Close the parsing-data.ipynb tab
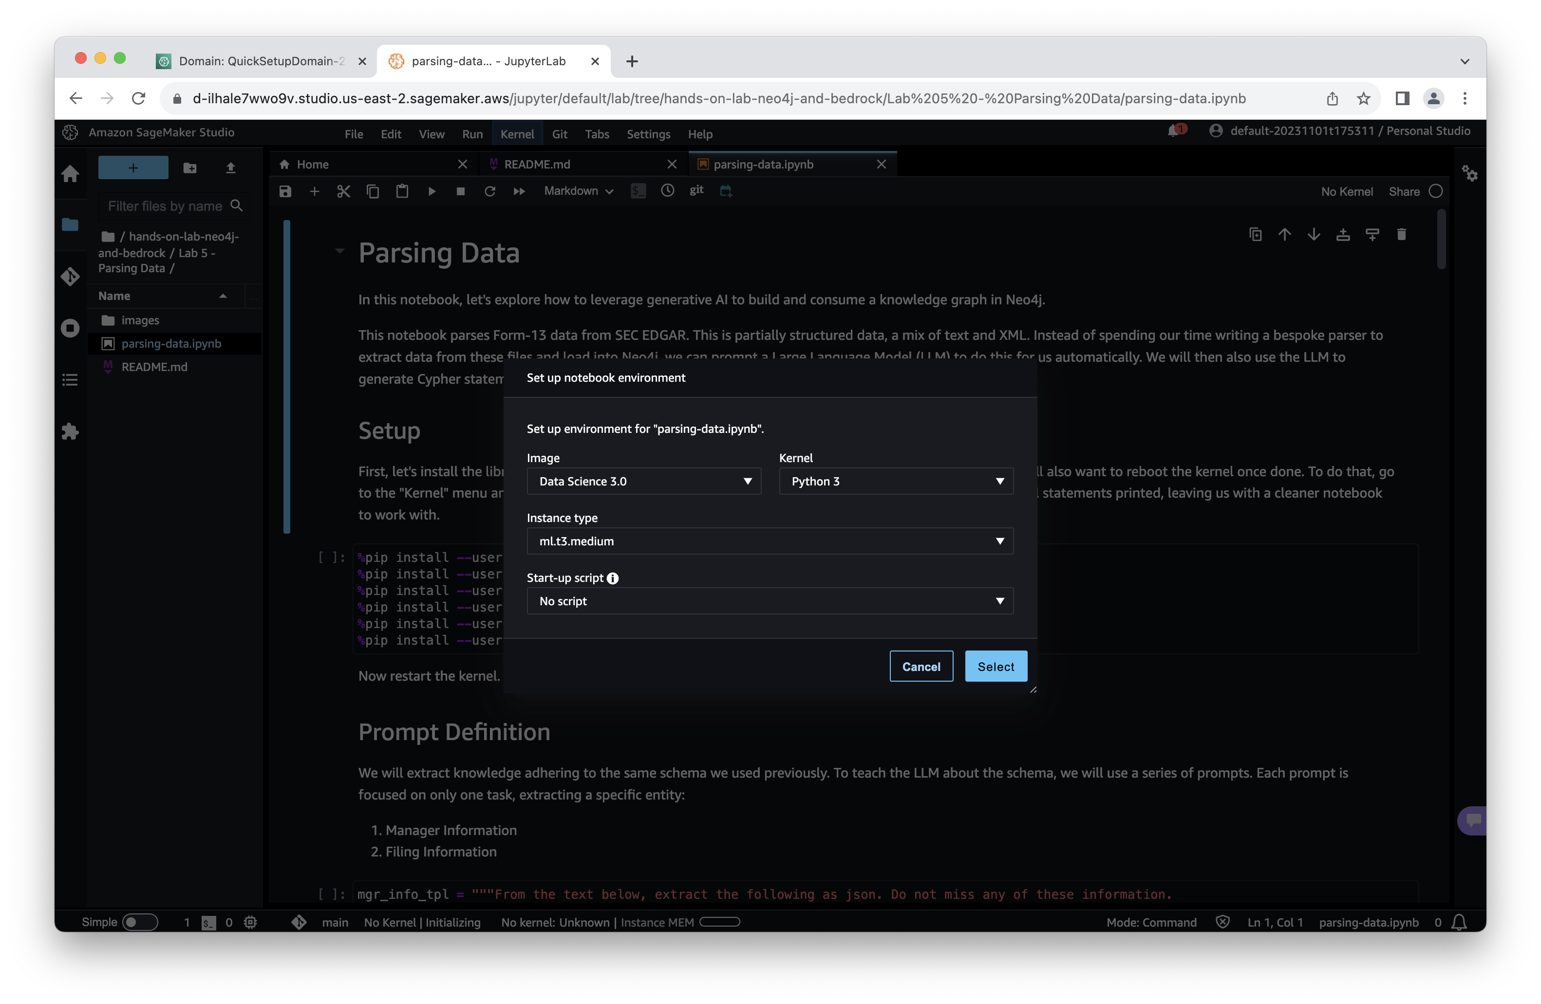The width and height of the screenshot is (1541, 1004). tap(881, 165)
